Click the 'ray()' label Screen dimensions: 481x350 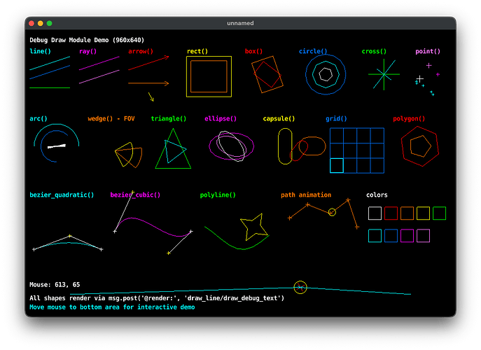(88, 51)
